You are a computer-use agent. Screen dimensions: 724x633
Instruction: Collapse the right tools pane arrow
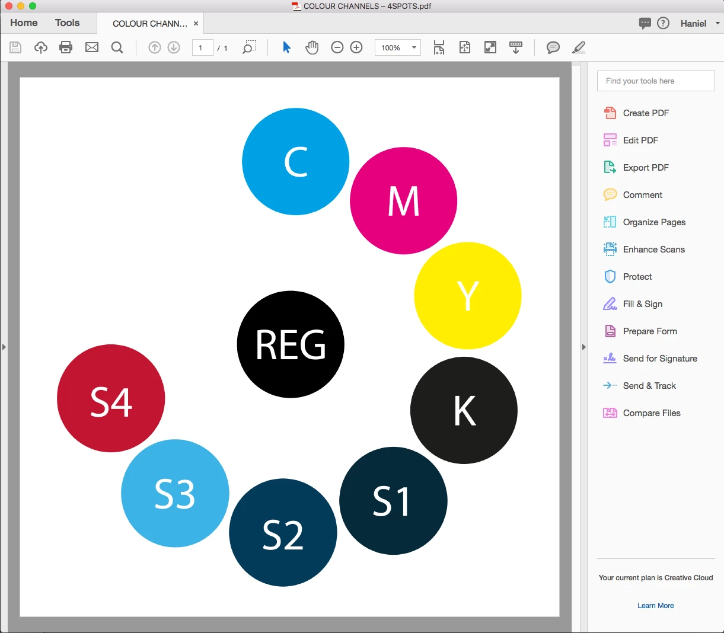click(x=583, y=347)
